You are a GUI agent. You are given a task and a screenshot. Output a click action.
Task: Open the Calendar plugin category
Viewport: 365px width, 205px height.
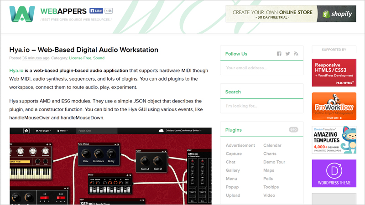tap(272, 145)
